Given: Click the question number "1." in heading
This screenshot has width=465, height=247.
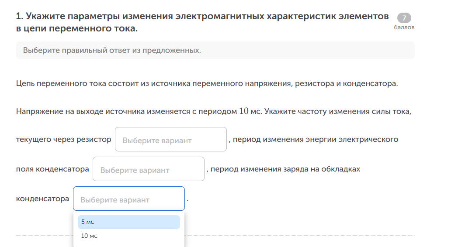Looking at the screenshot, I should 20,17.
